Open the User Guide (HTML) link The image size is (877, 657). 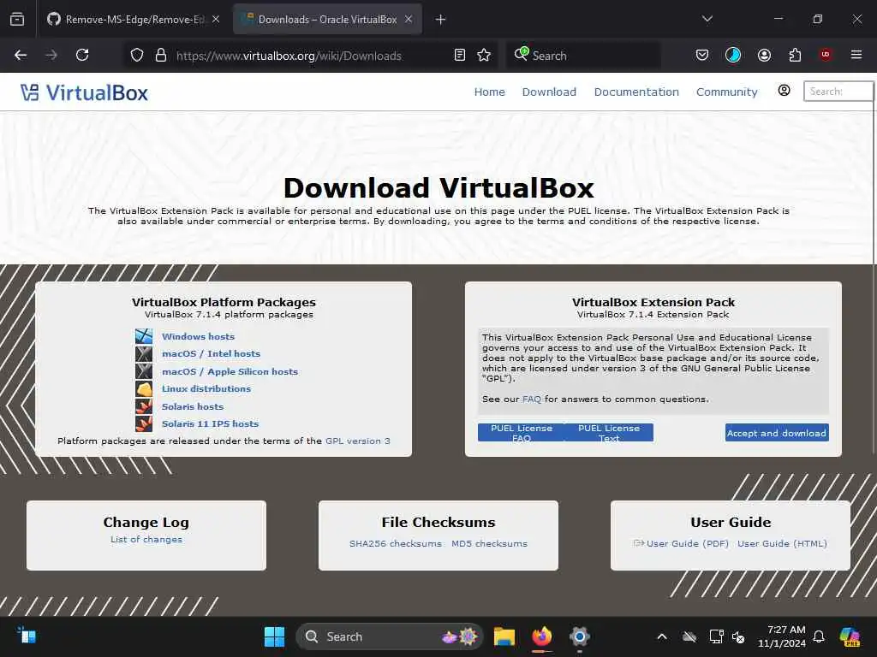pyautogui.click(x=782, y=543)
